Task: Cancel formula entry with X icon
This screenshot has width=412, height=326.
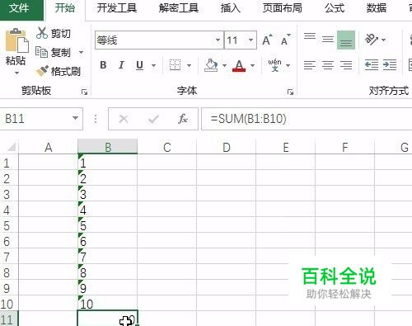Action: [x=124, y=119]
